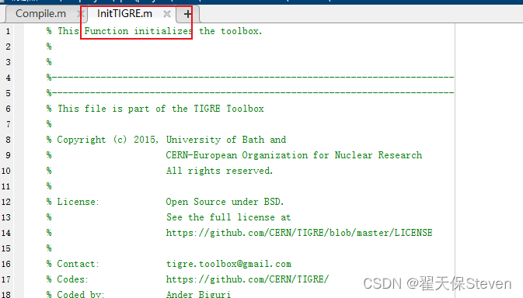Close the InitTIGRE.m tab
Screen dimensions: 523x298
click(x=167, y=14)
